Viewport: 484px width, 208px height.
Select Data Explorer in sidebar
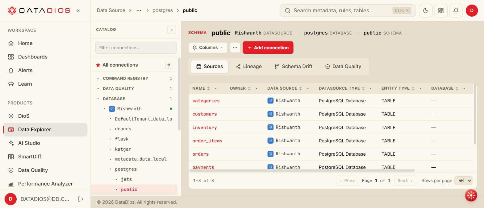[45, 129]
